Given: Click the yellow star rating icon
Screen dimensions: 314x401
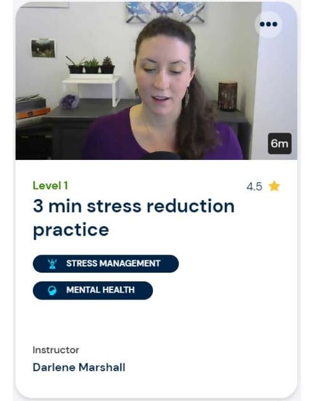Looking at the screenshot, I should click(x=274, y=186).
